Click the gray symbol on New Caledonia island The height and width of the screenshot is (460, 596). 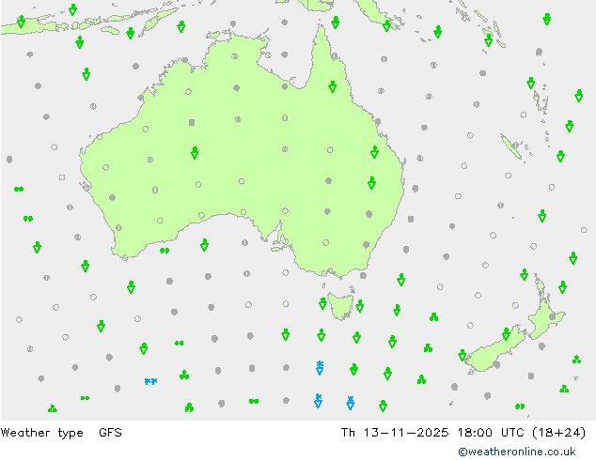515,145
